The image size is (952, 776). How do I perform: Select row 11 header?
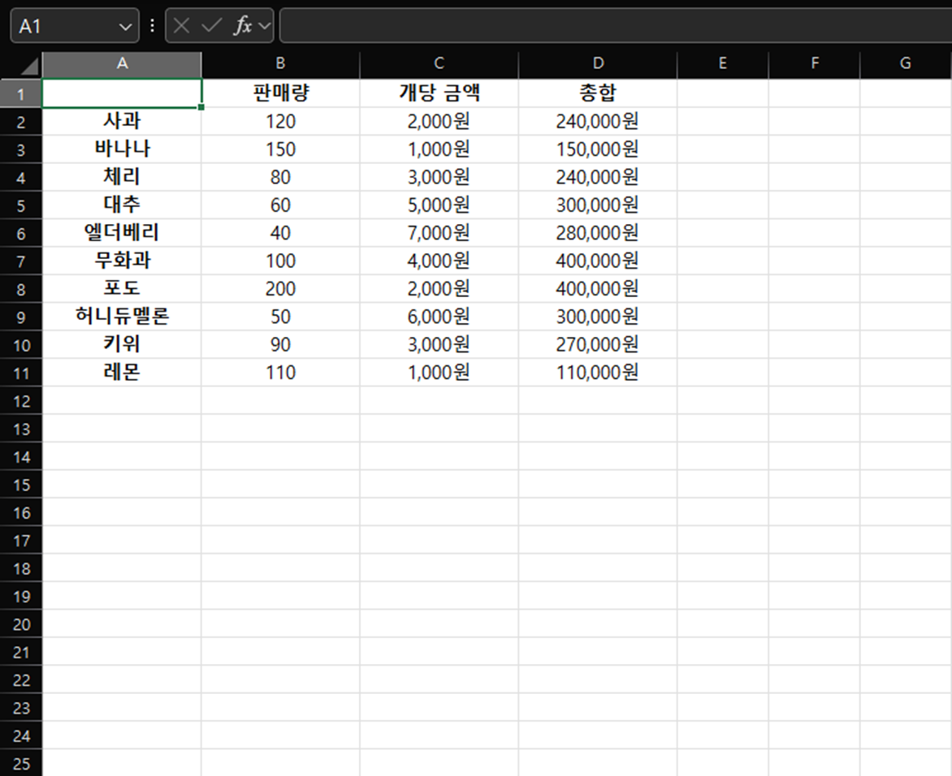pos(21,372)
